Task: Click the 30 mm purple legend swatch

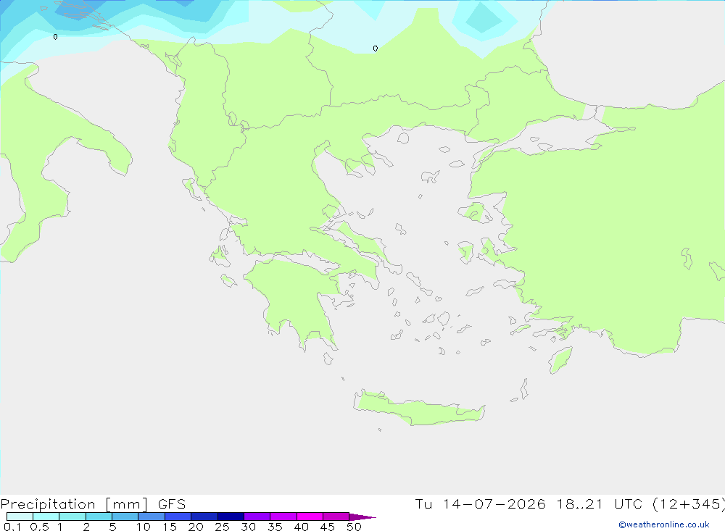Action: tap(257, 517)
